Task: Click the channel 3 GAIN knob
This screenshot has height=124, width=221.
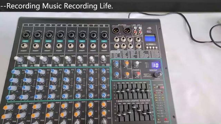Action: [x=44, y=59]
